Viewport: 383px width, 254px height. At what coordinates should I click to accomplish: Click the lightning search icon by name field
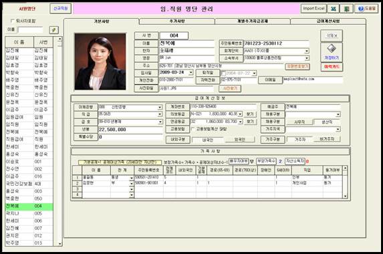(53, 30)
